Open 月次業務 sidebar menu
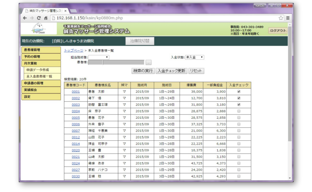 41,63
